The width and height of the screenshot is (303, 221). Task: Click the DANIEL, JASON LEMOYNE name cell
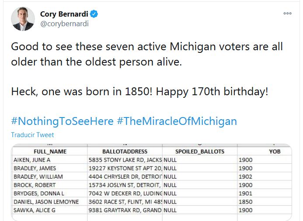(46, 202)
